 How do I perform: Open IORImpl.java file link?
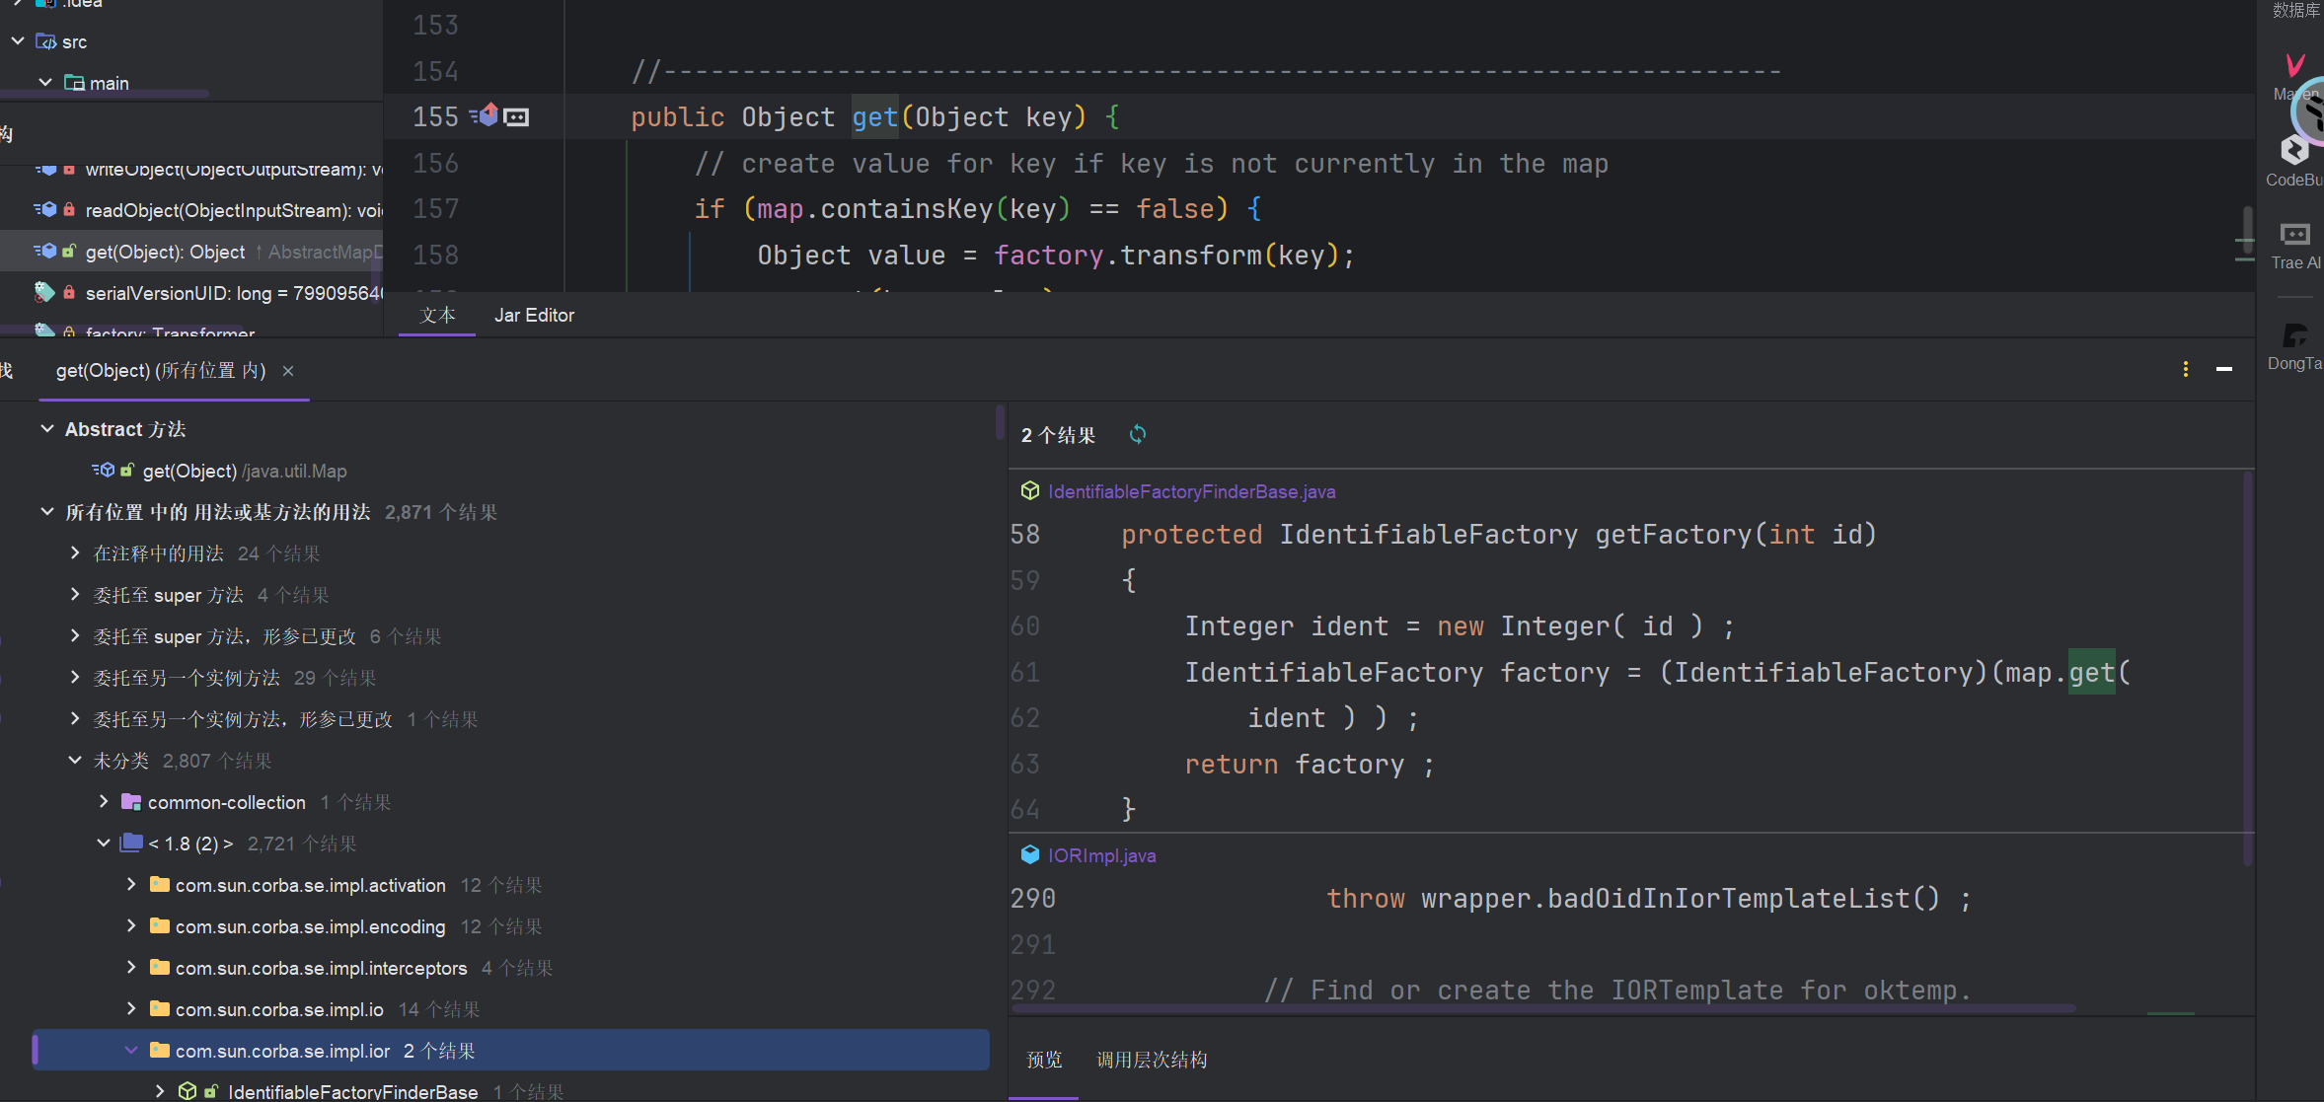tap(1101, 855)
